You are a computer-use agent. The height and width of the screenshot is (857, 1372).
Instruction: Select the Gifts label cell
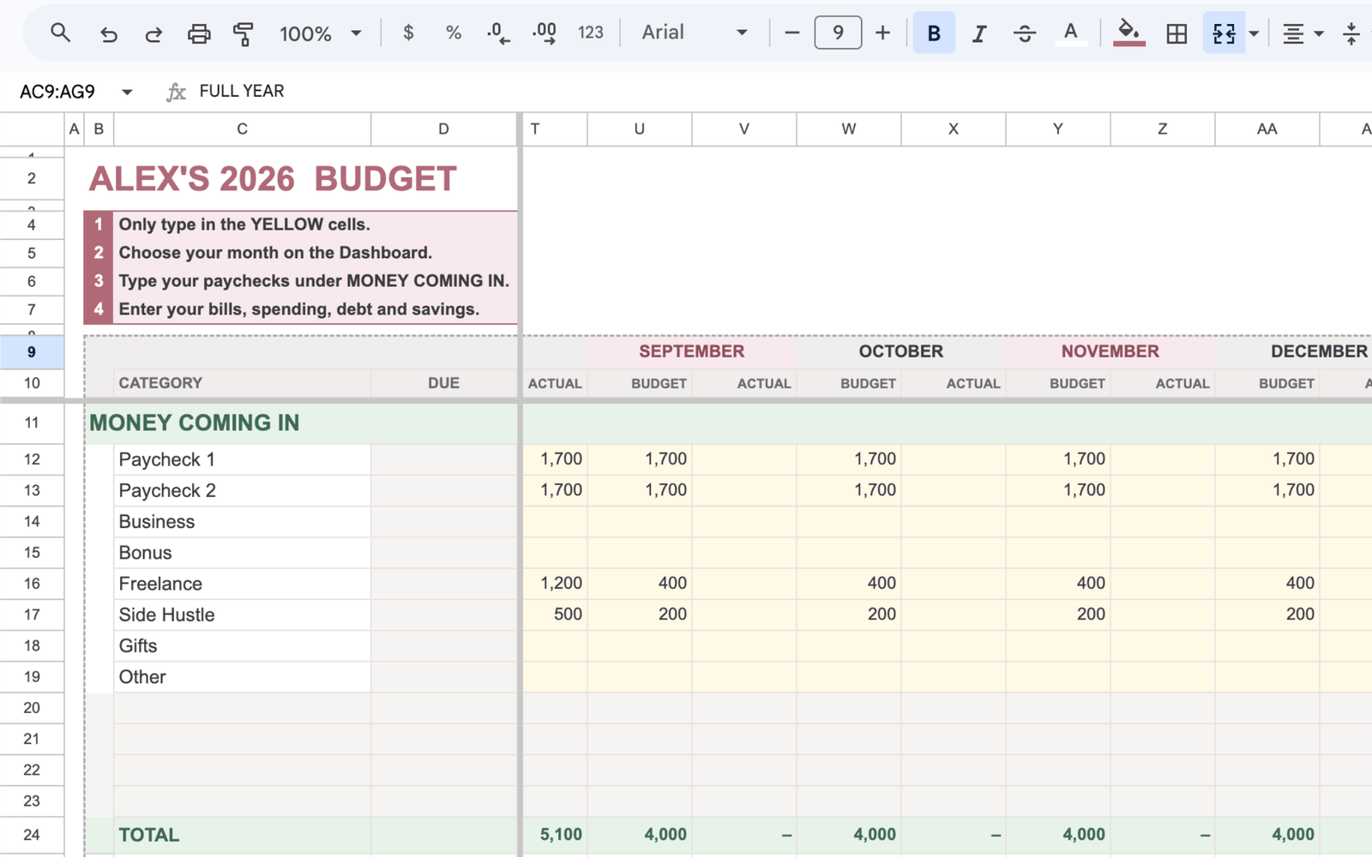tap(242, 645)
